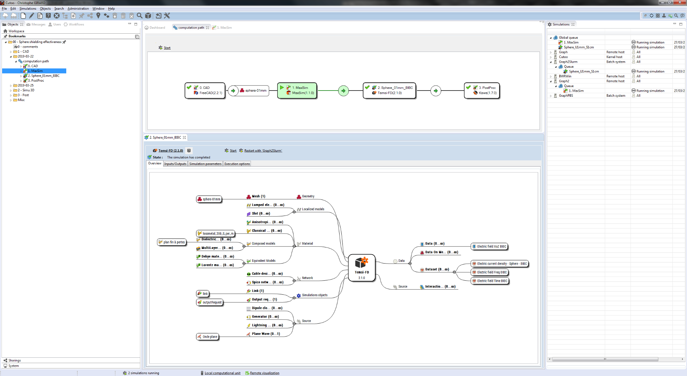687x376 pixels.
Task: Click the Onde plane input node
Action: click(208, 337)
